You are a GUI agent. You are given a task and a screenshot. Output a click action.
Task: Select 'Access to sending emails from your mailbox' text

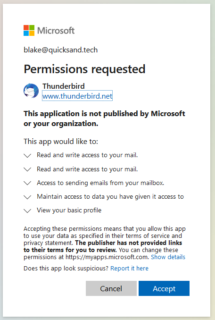click(100, 183)
